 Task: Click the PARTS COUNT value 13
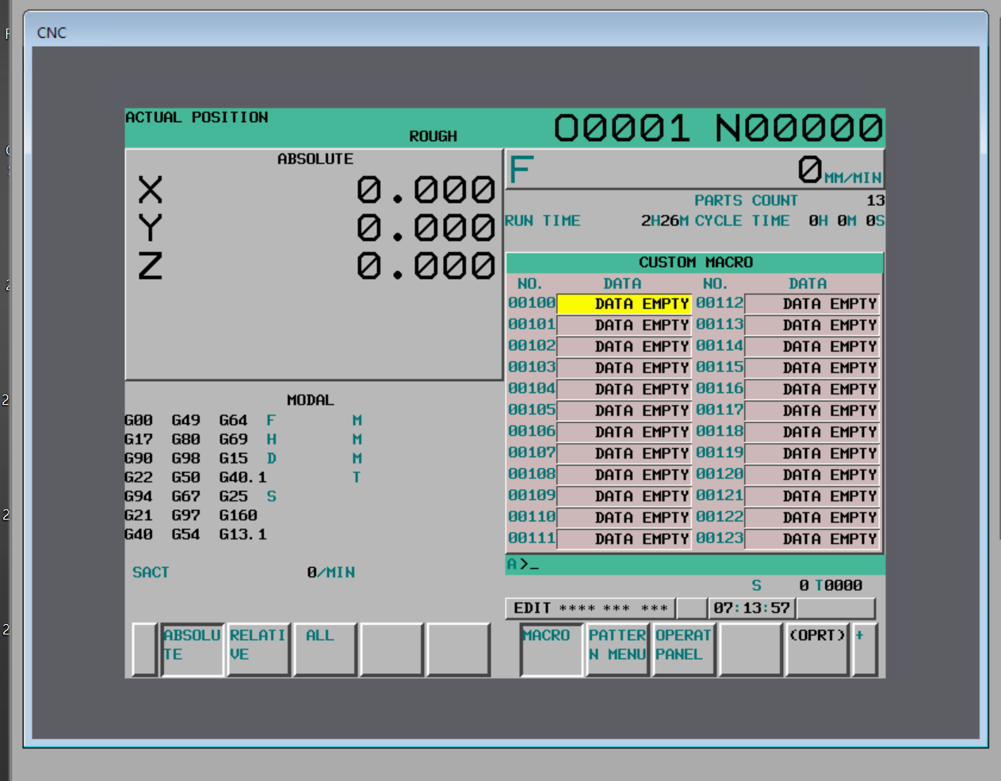click(x=875, y=200)
